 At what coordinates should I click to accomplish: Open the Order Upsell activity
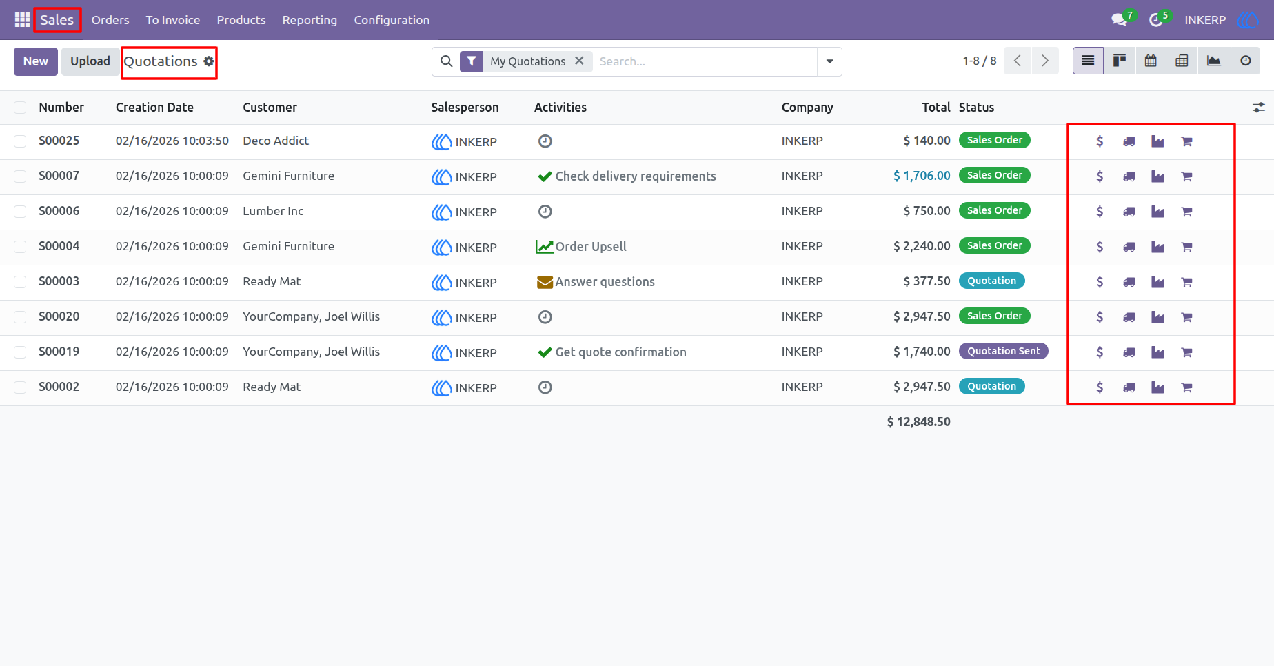581,247
